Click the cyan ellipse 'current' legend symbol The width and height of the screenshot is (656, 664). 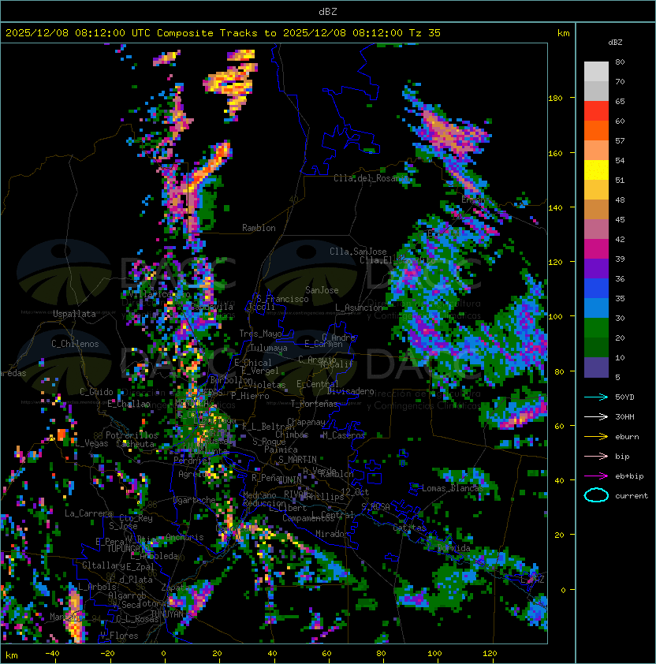point(596,495)
